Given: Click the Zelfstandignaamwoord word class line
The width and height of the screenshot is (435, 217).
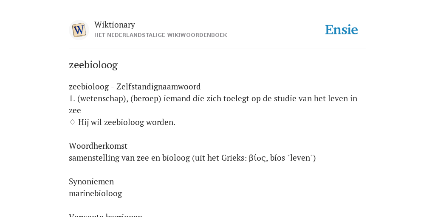Looking at the screenshot, I should (x=135, y=86).
